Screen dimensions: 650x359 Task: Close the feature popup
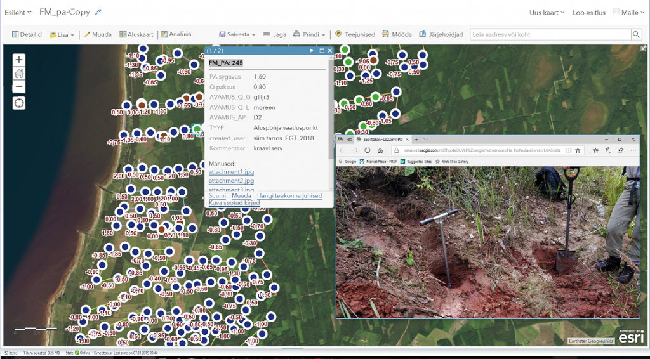click(x=329, y=51)
